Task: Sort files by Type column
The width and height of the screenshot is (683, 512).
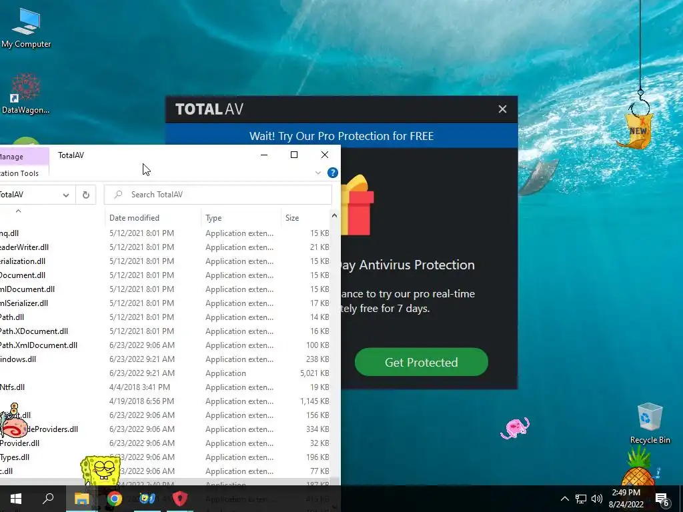Action: (x=241, y=218)
